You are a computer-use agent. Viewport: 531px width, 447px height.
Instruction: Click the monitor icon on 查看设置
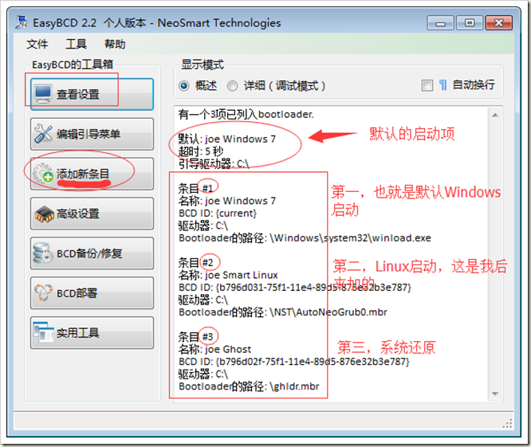pos(43,94)
